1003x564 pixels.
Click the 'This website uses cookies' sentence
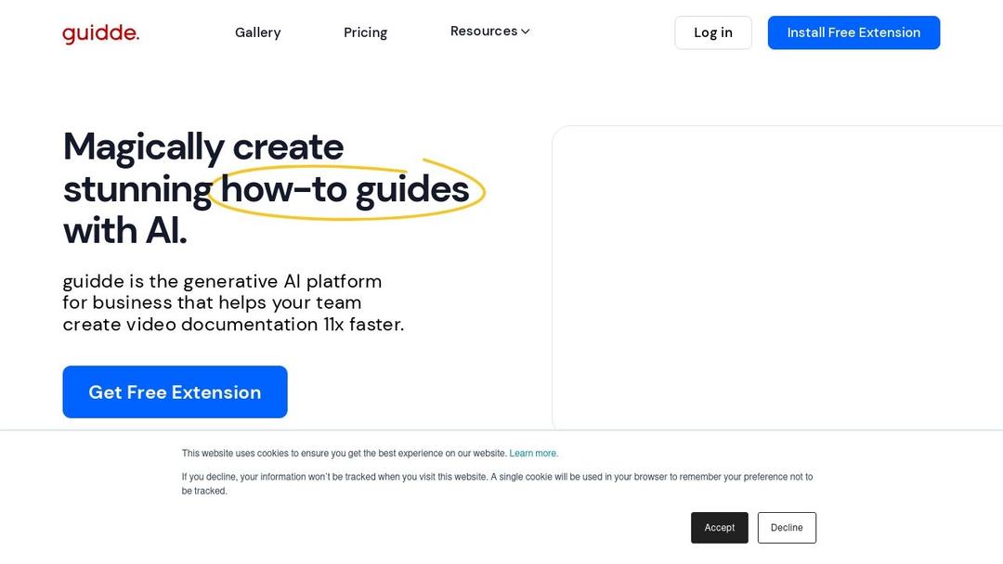[x=345, y=454]
